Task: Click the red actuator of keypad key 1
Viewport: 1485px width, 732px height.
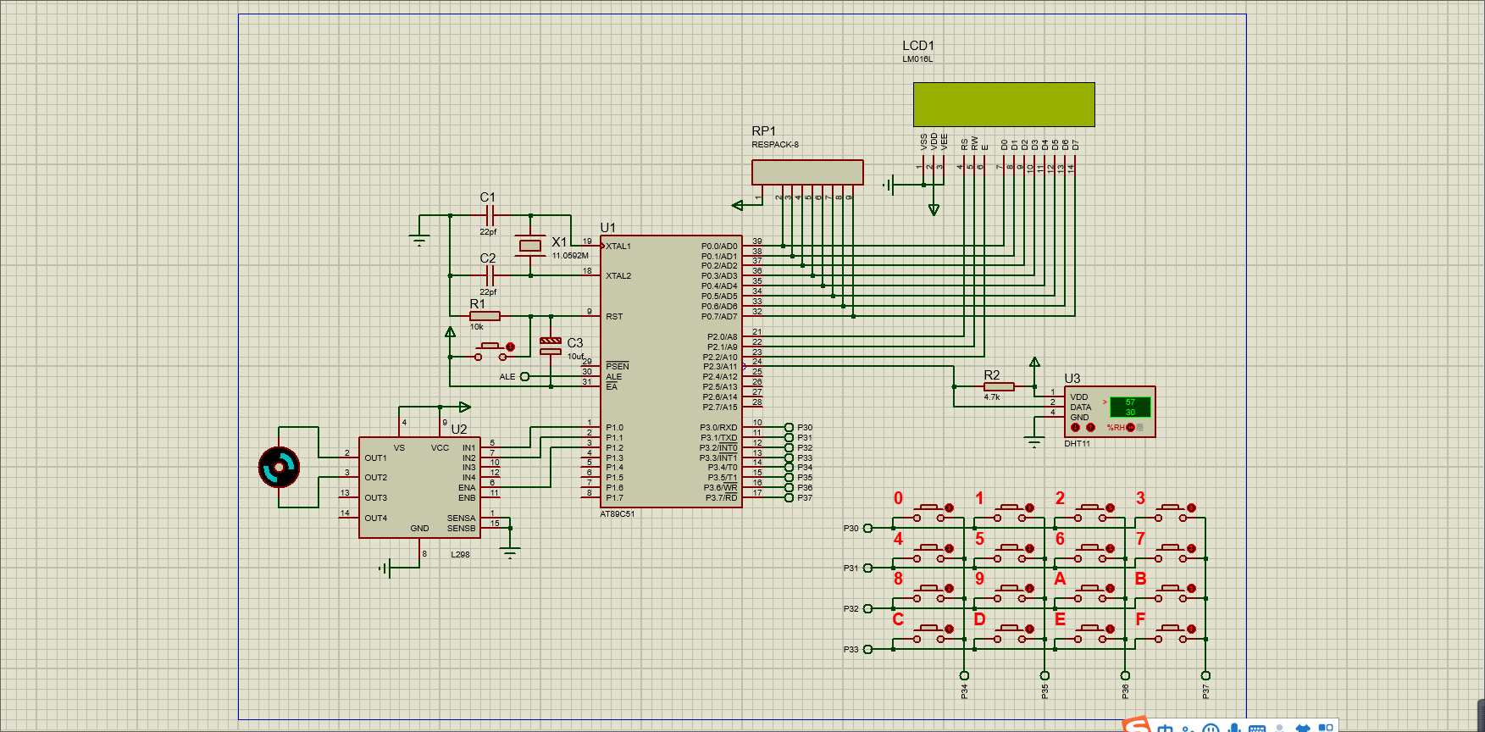Action: (1029, 507)
